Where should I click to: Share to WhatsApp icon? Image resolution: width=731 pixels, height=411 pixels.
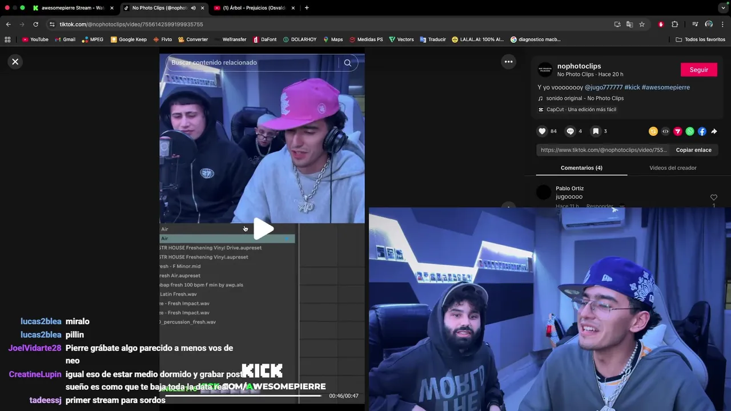[690, 131]
